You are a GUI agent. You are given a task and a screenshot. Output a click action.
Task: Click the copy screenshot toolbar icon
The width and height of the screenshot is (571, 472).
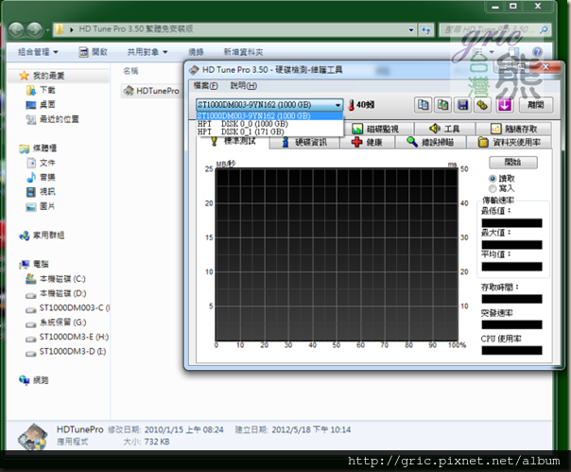coord(443,105)
